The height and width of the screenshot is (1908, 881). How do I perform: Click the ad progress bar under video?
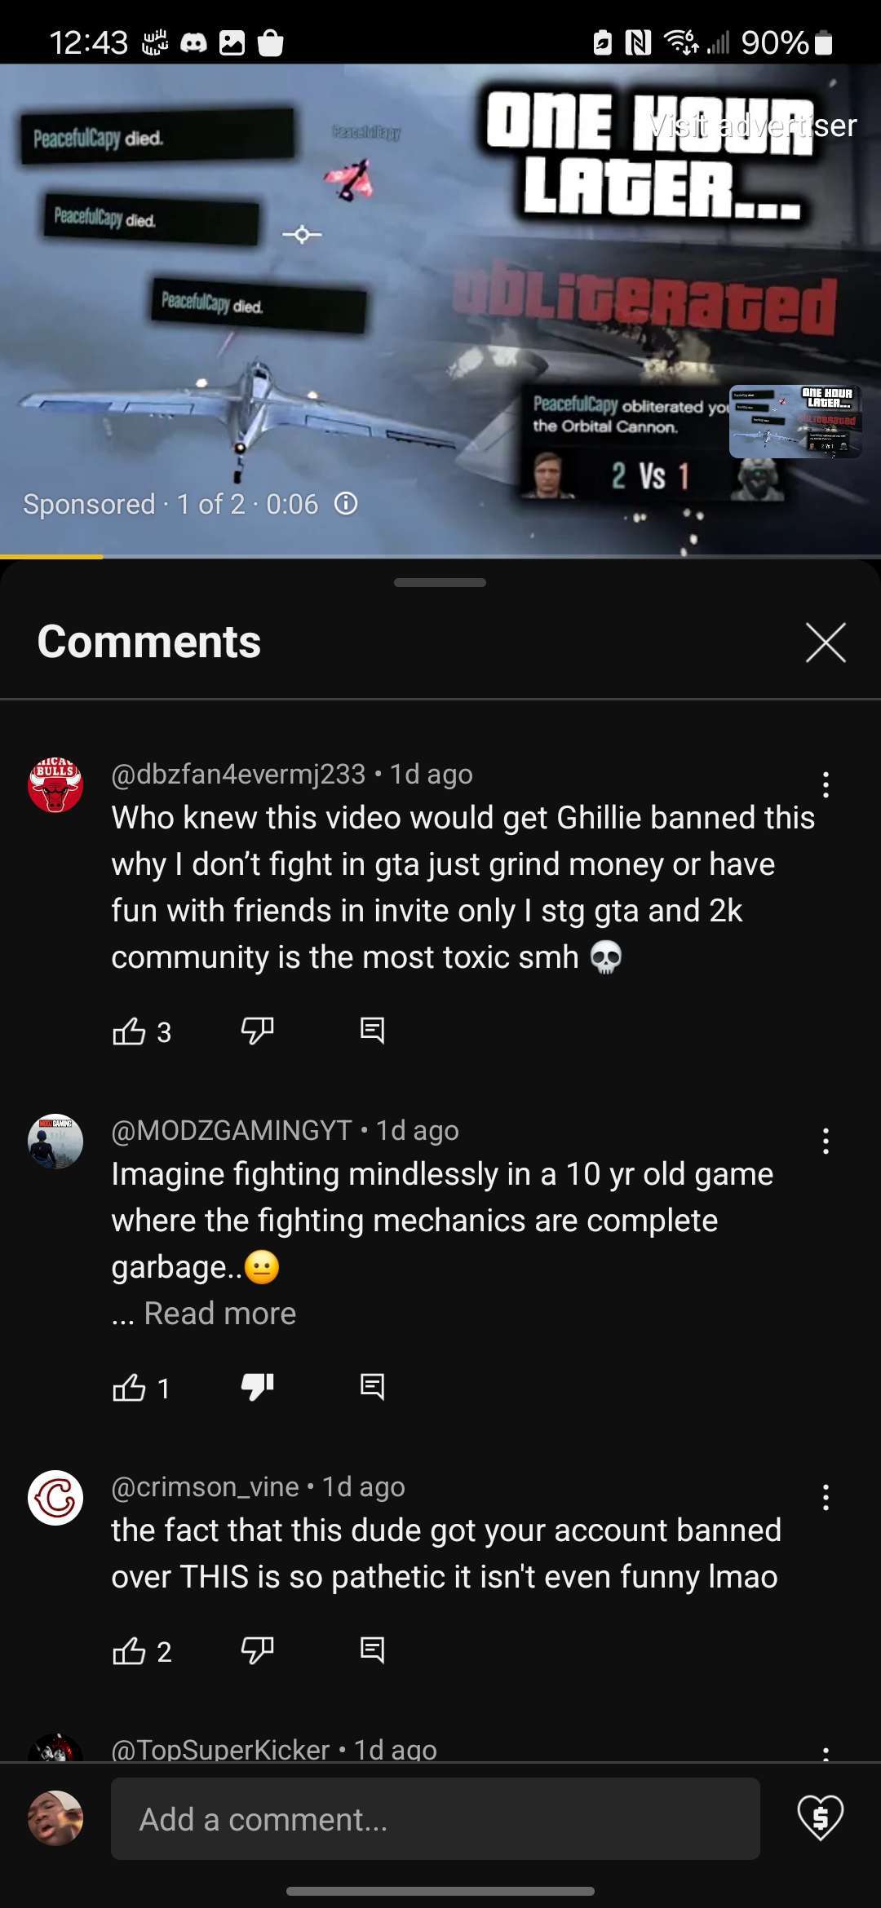[x=440, y=557]
